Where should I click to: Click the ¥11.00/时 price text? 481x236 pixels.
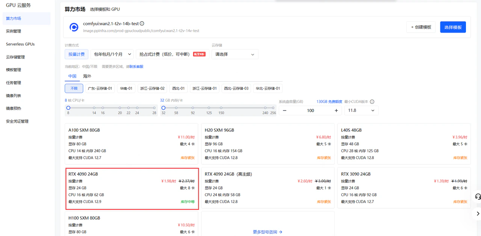tap(186, 137)
